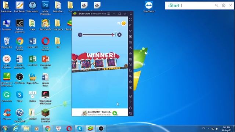Viewport: 235px width, 132px height.
Task: Open BlueStacks multi-instance layered icon
Action: (131, 82)
